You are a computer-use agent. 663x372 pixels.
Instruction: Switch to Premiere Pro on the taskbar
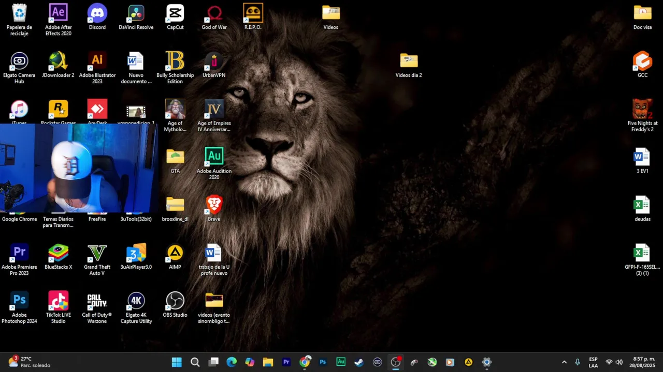point(286,362)
